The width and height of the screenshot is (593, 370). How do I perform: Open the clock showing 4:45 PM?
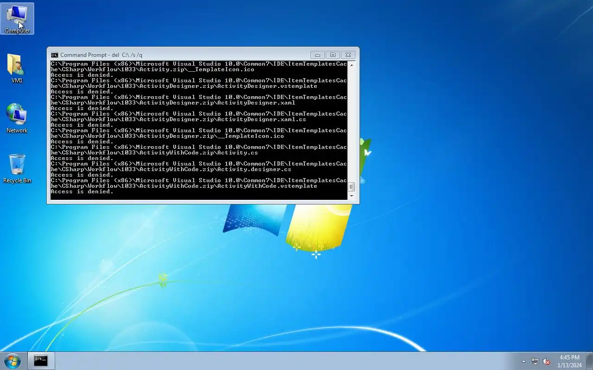(569, 361)
